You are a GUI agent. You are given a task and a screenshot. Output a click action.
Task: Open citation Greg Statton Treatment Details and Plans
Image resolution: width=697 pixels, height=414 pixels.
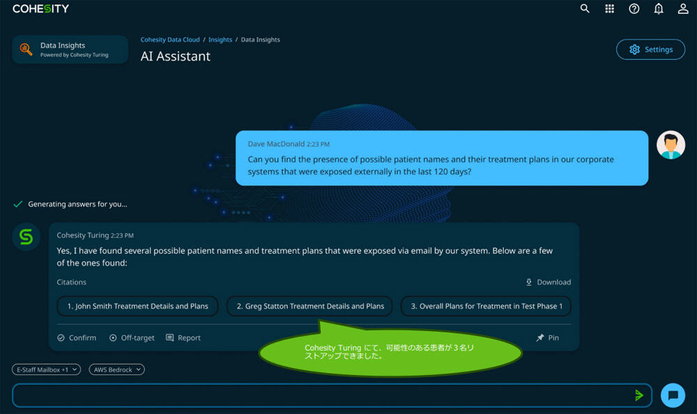click(309, 306)
